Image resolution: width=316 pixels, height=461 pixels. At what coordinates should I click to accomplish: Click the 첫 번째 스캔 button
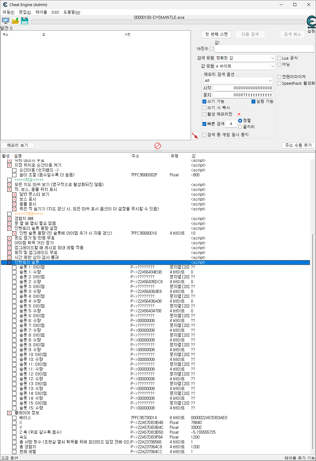(x=216, y=34)
